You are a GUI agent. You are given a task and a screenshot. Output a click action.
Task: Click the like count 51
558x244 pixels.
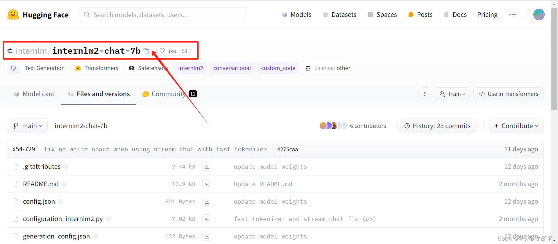185,51
